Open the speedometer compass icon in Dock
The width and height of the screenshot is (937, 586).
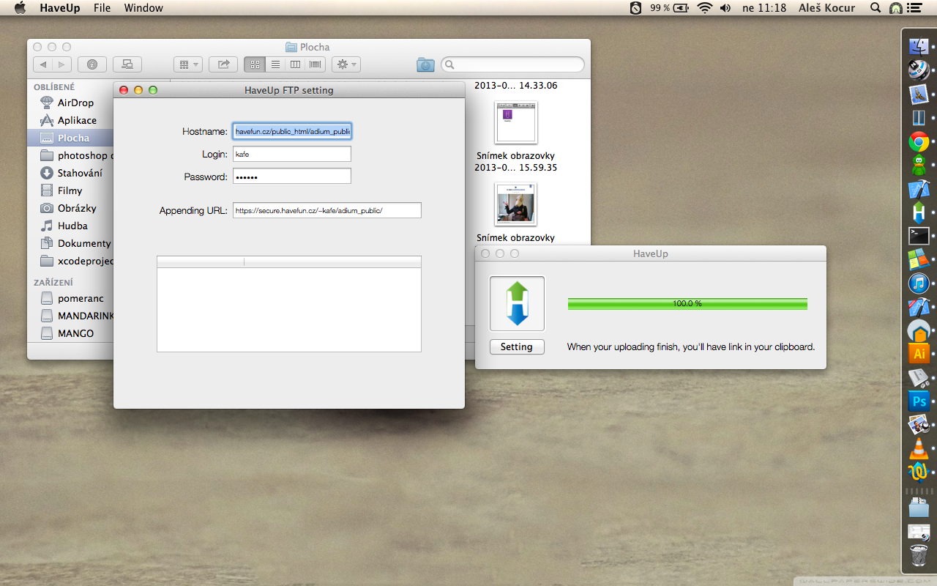click(918, 70)
